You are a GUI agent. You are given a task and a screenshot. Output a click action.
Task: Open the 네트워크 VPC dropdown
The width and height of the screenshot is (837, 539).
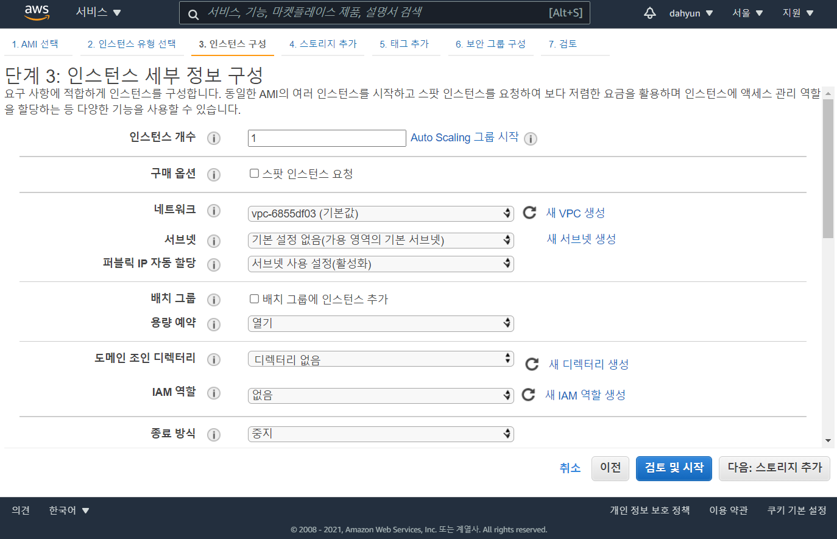(x=381, y=213)
